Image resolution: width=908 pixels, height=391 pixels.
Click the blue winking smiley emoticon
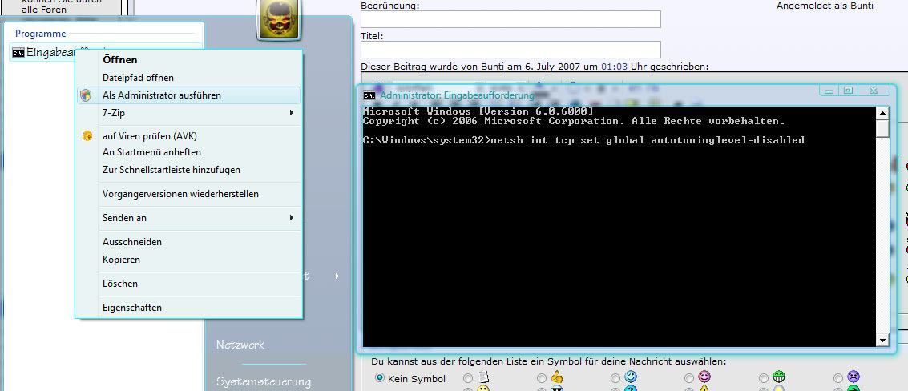tap(631, 377)
